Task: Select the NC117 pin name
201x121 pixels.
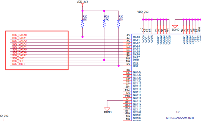Action: (137, 89)
